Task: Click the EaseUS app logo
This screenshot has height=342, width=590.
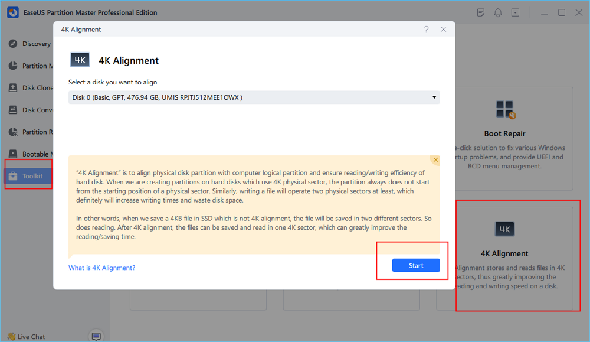Action: [13, 12]
